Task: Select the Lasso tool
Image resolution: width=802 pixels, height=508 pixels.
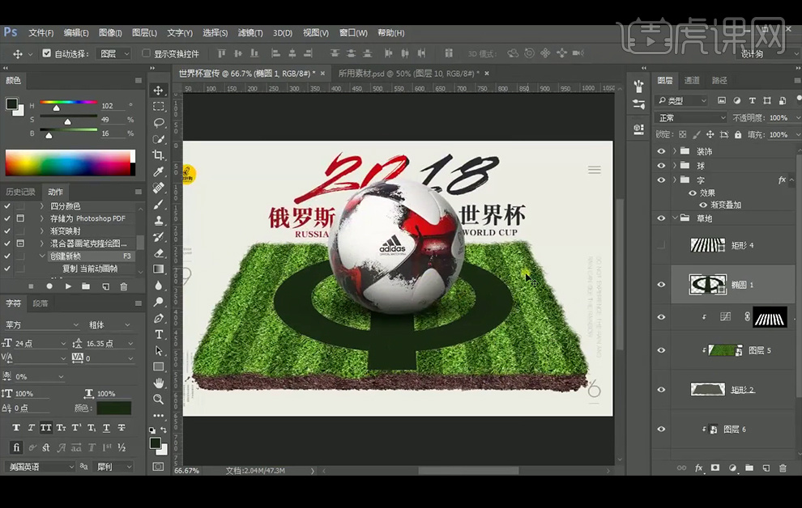Action: tap(159, 123)
